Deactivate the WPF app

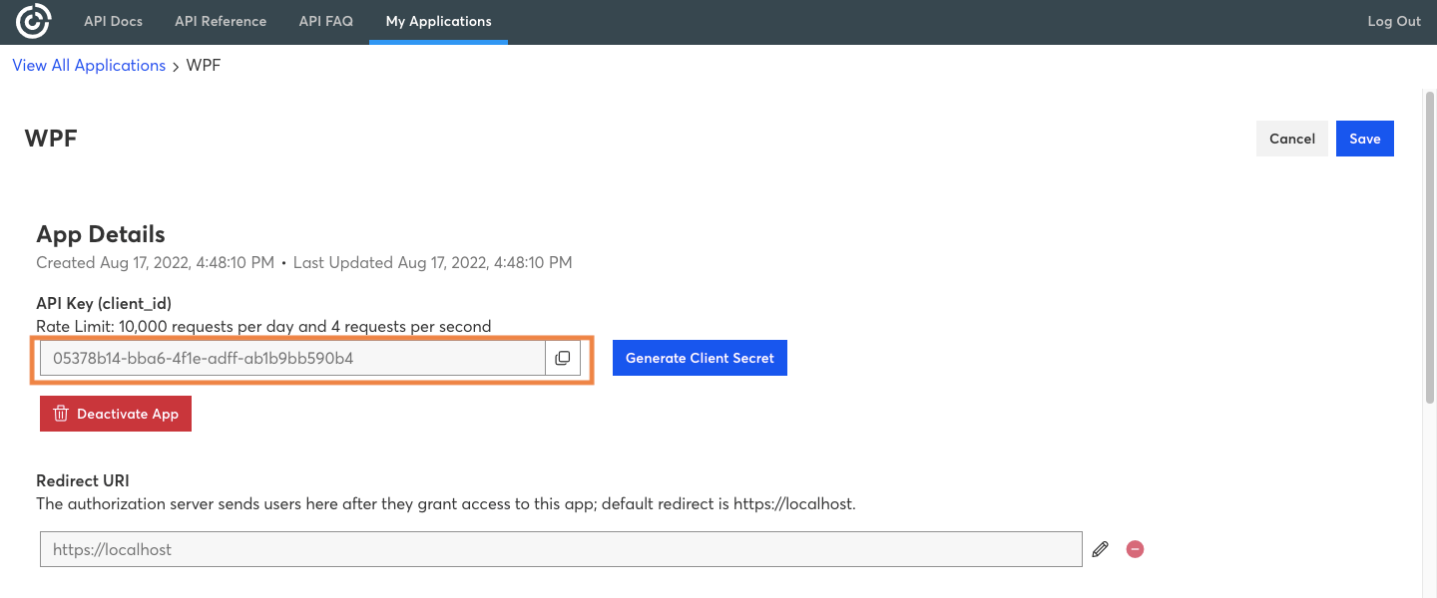116,414
